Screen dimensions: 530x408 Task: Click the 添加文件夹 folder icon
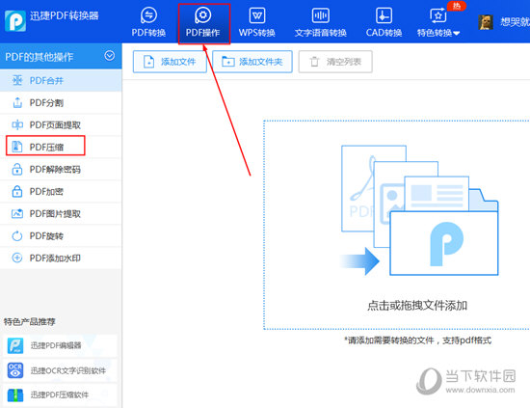click(228, 62)
